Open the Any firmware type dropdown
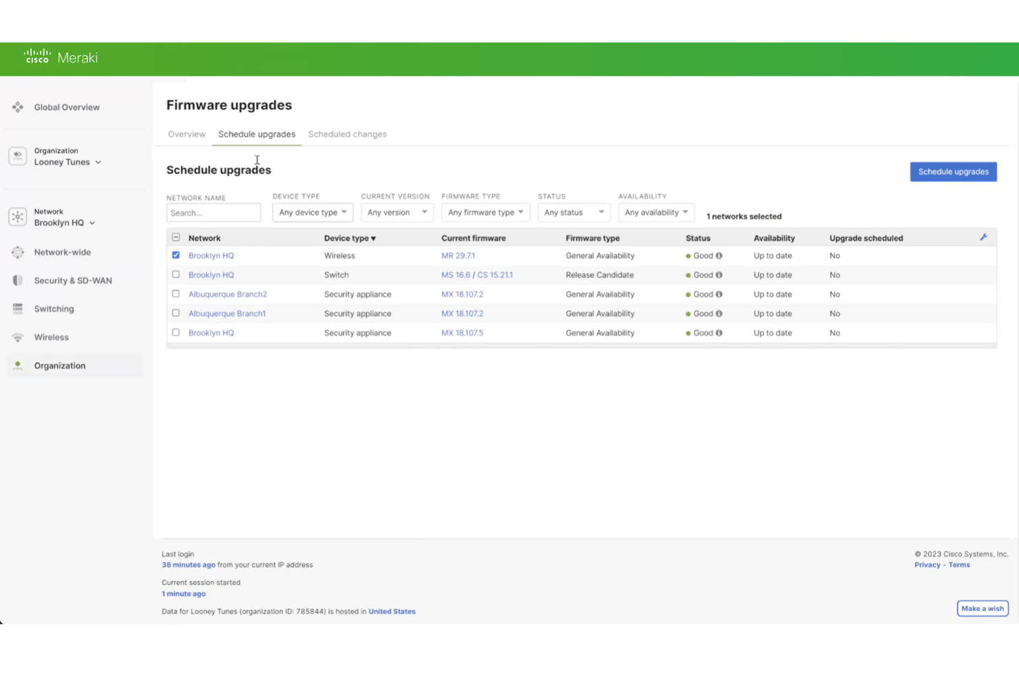The image size is (1019, 679). (485, 213)
